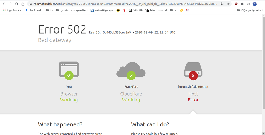
Task: Click the Frankfurt location label
Action: 131,87
